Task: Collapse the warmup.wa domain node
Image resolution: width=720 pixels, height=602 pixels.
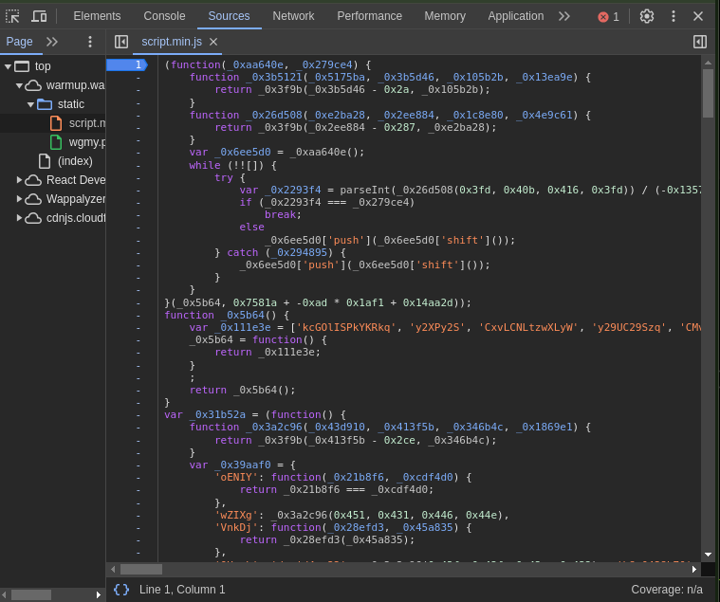Action: point(19,85)
